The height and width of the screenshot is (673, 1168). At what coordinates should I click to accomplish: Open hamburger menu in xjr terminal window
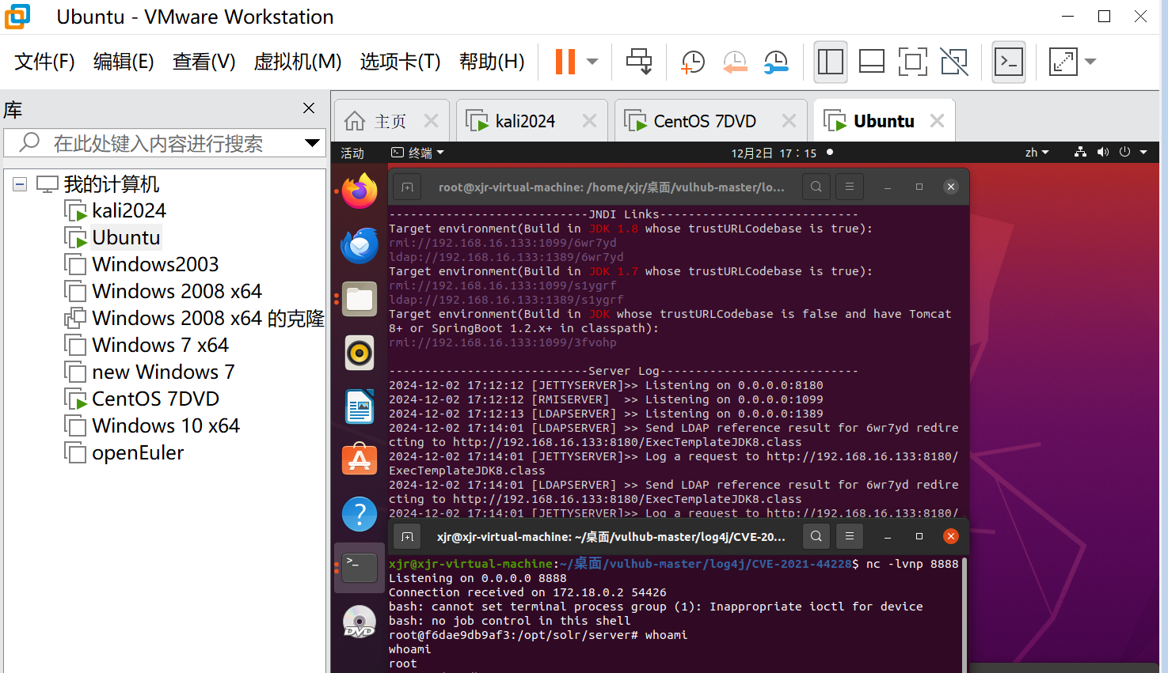point(850,536)
